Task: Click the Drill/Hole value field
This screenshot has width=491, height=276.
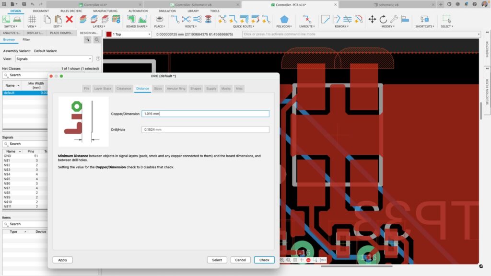Action: (x=205, y=129)
